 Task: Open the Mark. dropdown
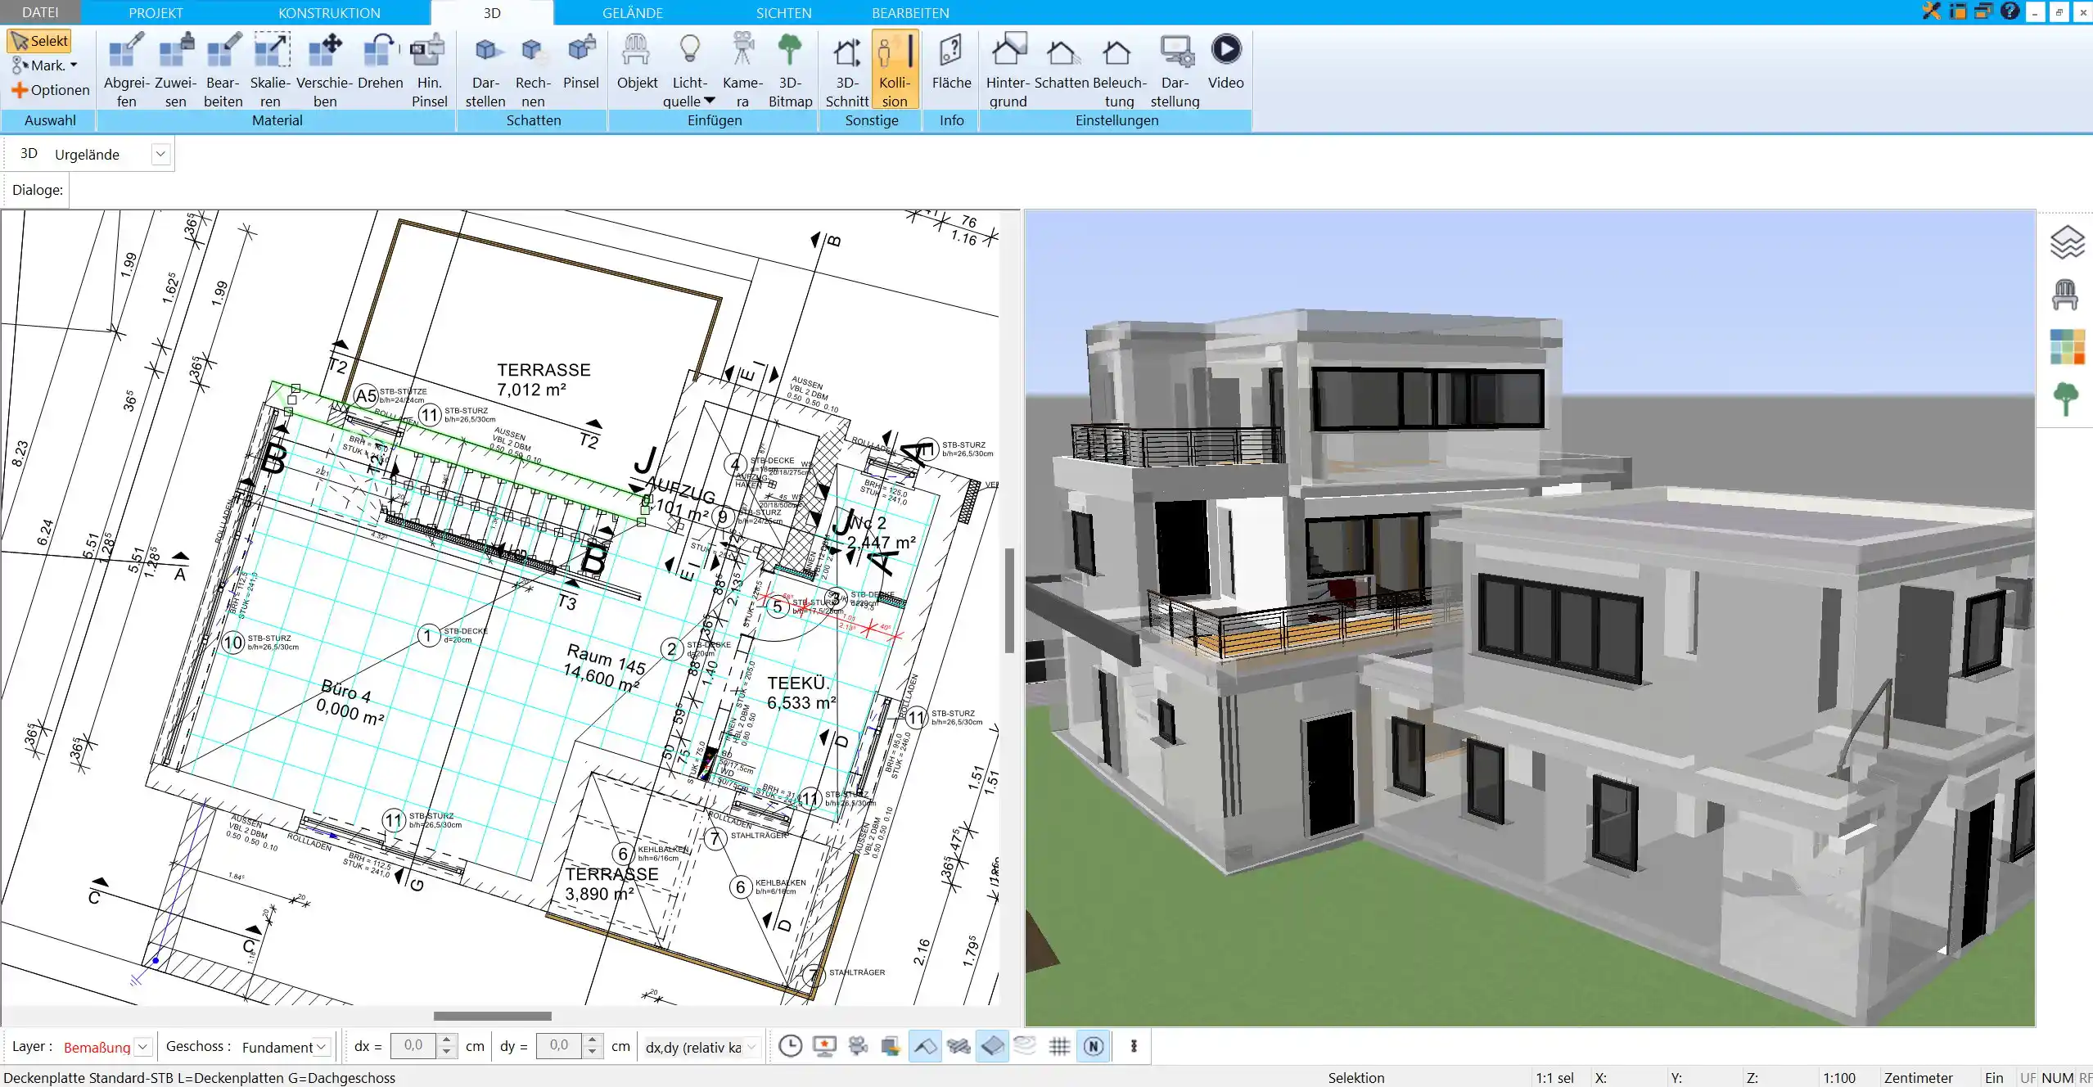point(45,65)
